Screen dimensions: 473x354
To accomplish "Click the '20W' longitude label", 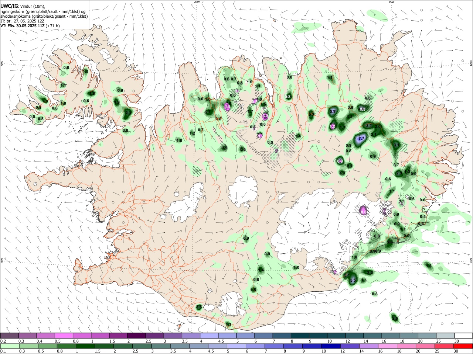I will click(x=197, y=2).
